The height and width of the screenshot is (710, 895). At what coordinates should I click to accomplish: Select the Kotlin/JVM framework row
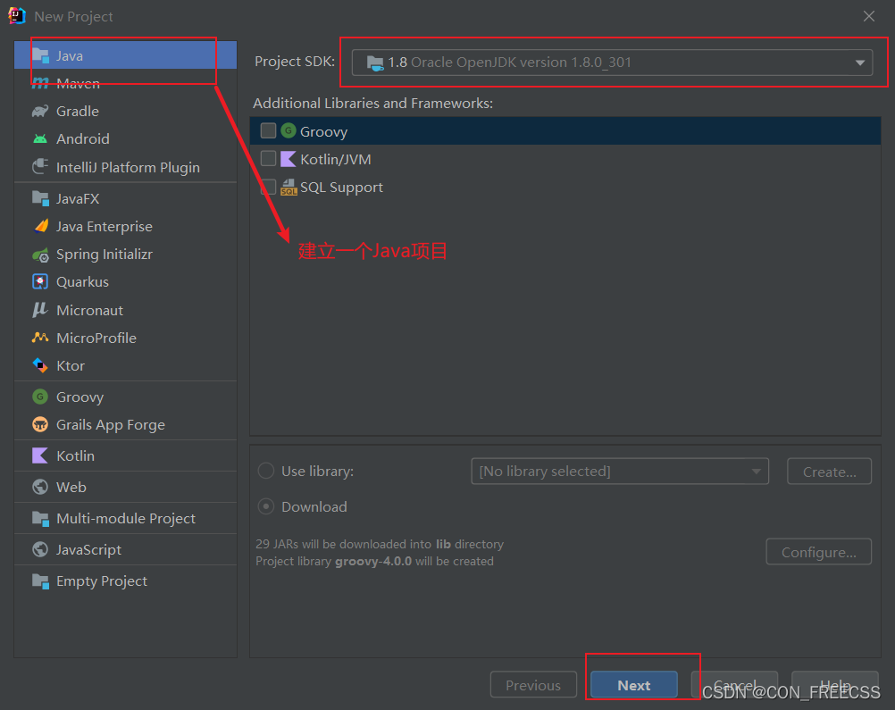point(565,159)
